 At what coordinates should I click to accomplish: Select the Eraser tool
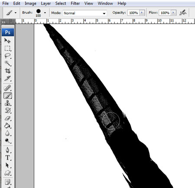pos(8,118)
